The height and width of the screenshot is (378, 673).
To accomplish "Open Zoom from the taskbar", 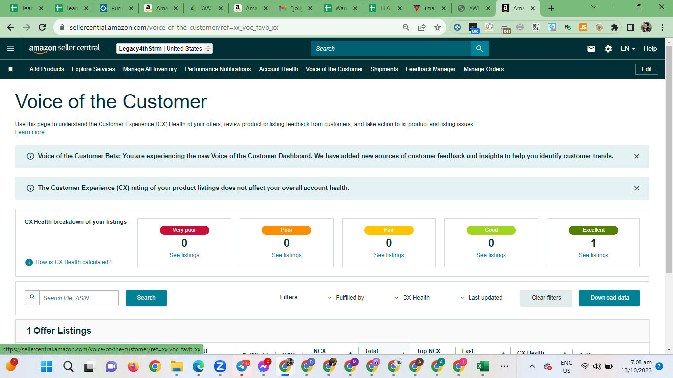I will point(220,366).
